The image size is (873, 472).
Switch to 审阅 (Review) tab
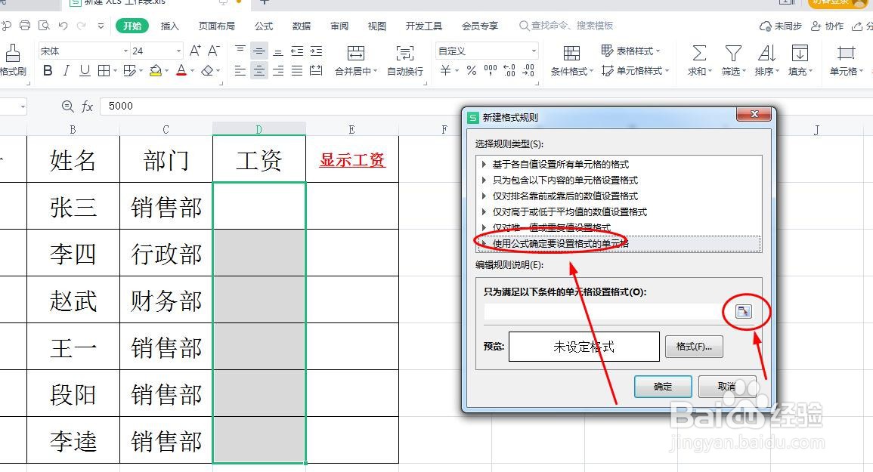coord(339,26)
